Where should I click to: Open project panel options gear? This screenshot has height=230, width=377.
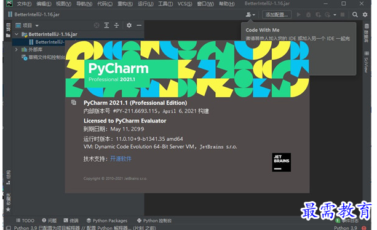[x=129, y=25]
